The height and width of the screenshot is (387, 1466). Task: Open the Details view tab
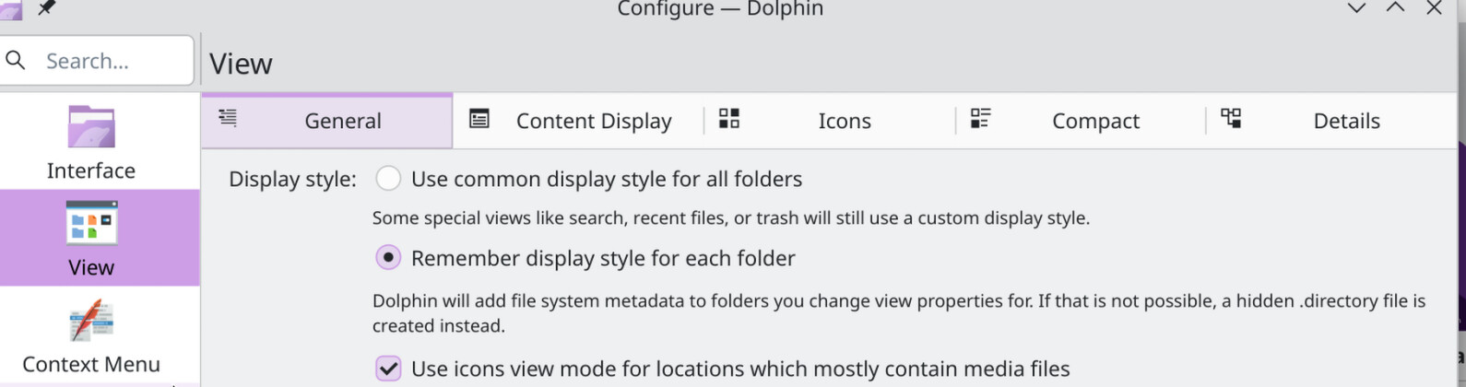[1346, 121]
